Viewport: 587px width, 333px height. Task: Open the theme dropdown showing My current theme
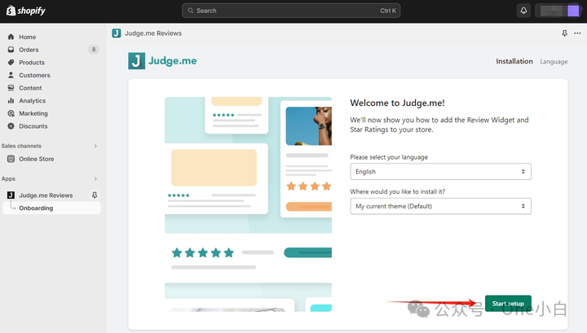(x=440, y=206)
